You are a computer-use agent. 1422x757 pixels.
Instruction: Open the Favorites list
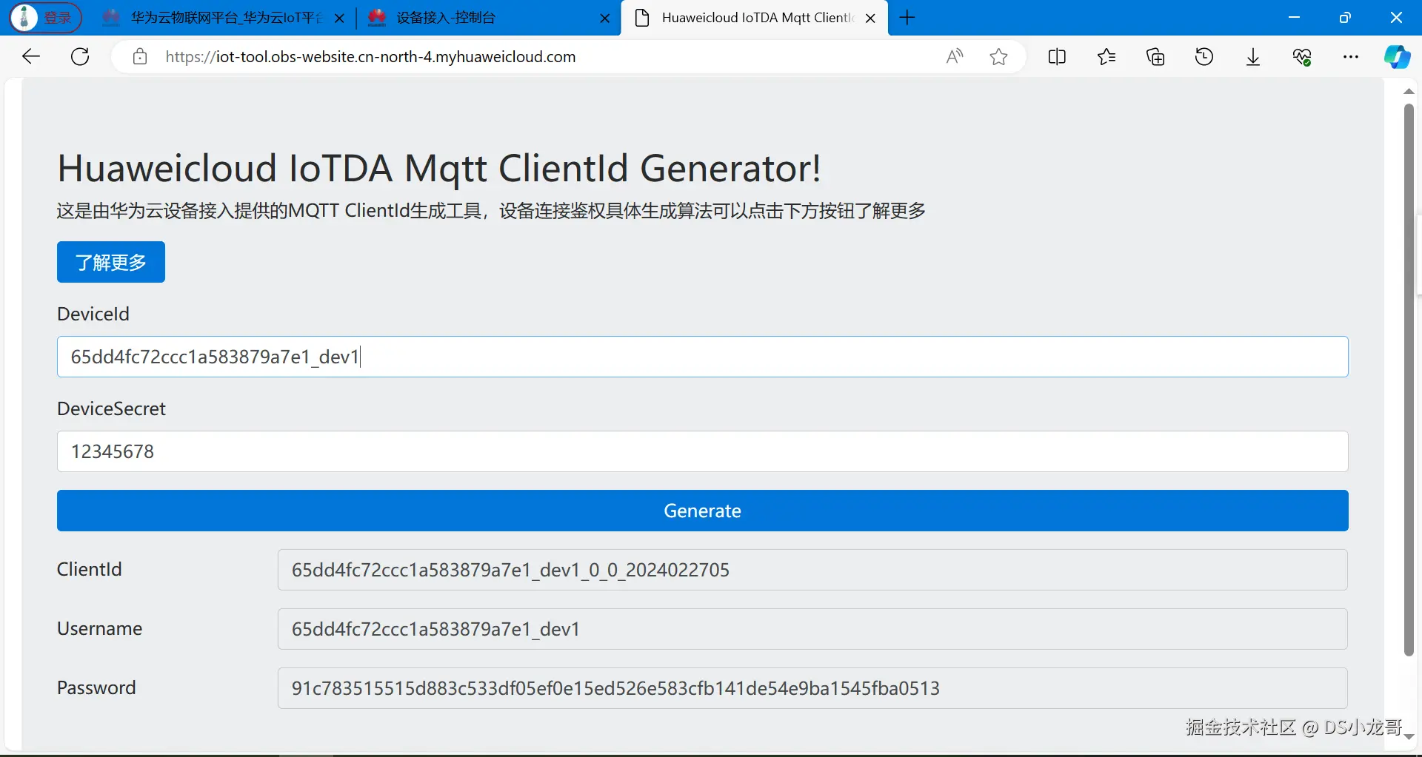[x=1106, y=56]
